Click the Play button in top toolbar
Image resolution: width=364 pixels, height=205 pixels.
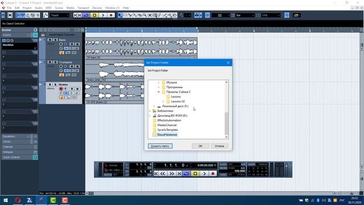(x=103, y=15)
